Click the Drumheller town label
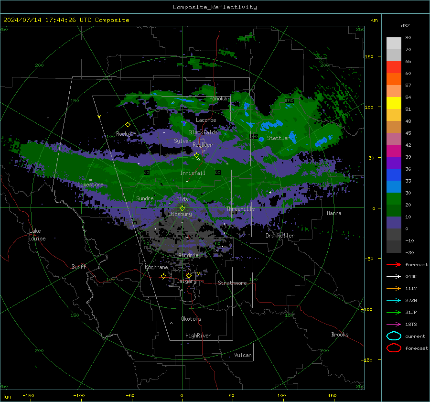430x402 pixels. pos(280,236)
